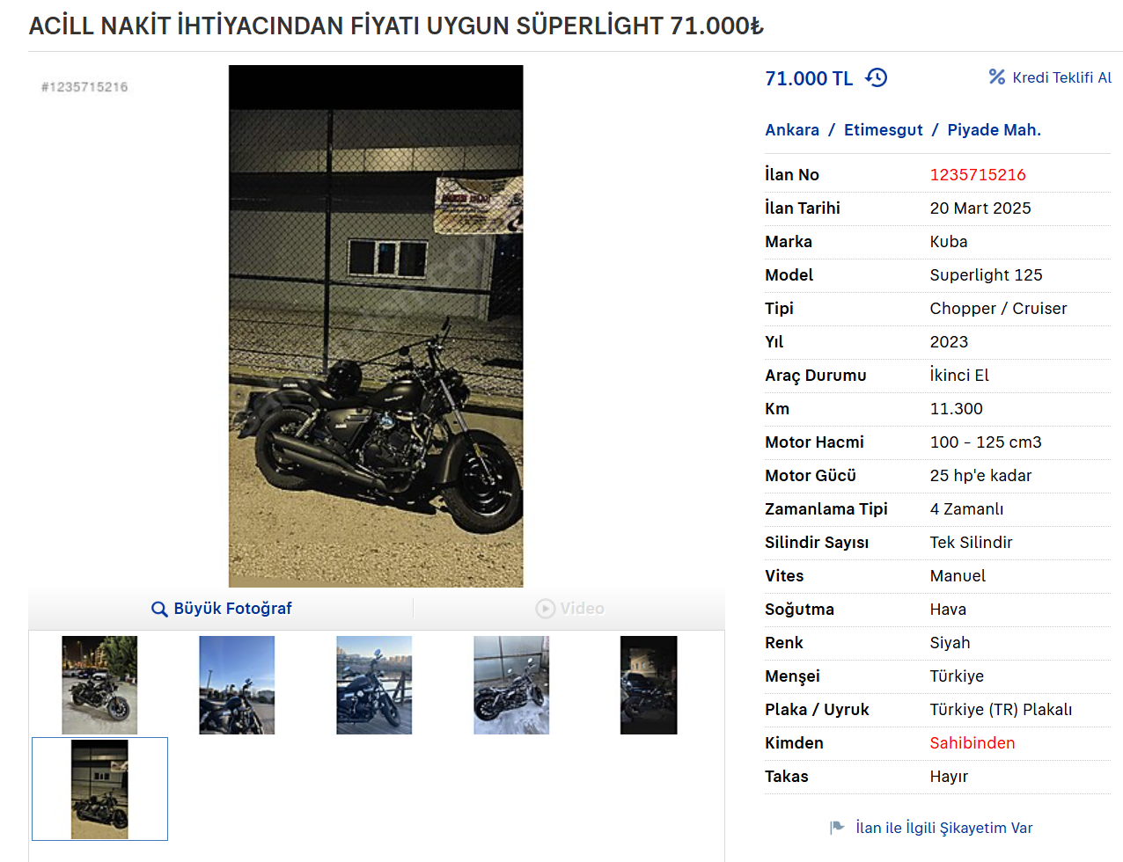Click the magnifier icon beside Büyük Fotoğraf
Screen dimensions: 1123x862
pos(159,609)
